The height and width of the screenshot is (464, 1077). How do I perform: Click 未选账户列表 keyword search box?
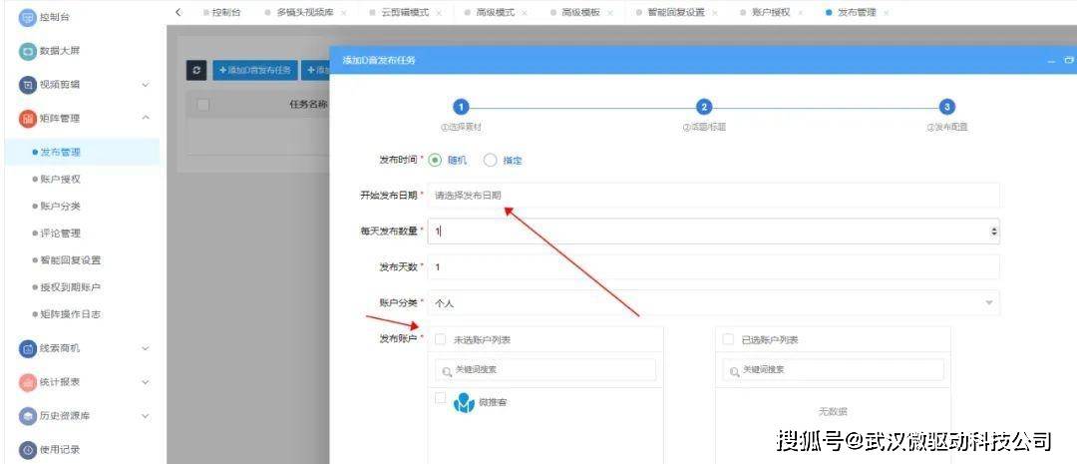click(545, 370)
